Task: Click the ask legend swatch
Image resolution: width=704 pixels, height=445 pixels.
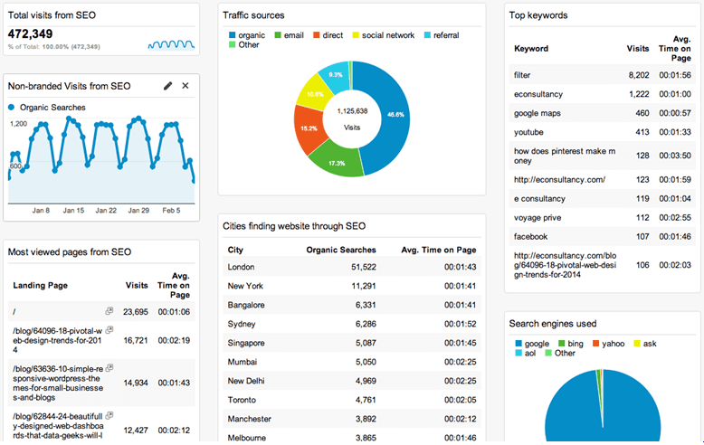Action: [x=637, y=343]
